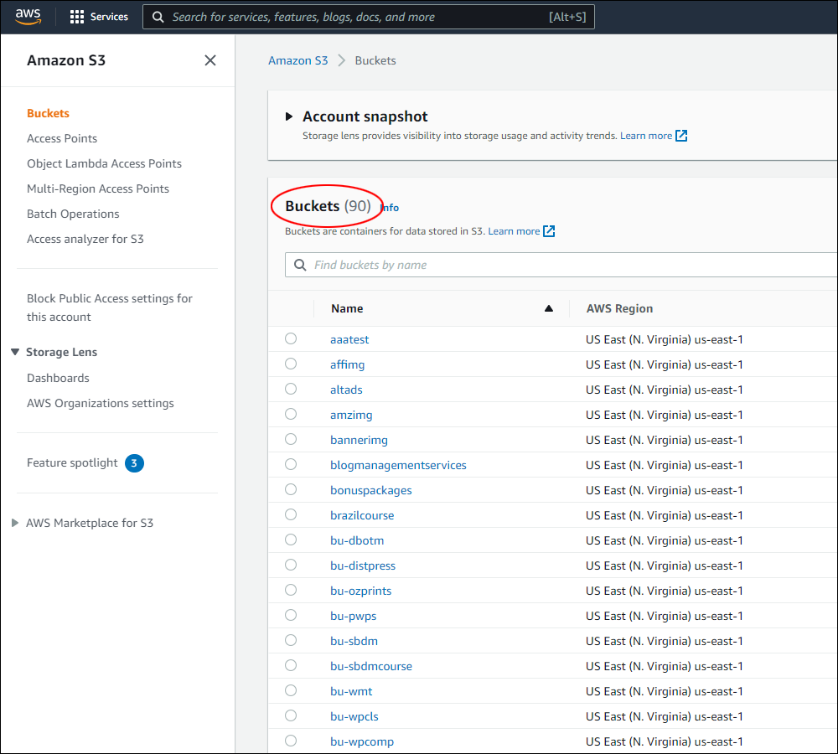This screenshot has height=754, width=838.
Task: Click Learn more in Account snapshot
Action: coord(646,136)
